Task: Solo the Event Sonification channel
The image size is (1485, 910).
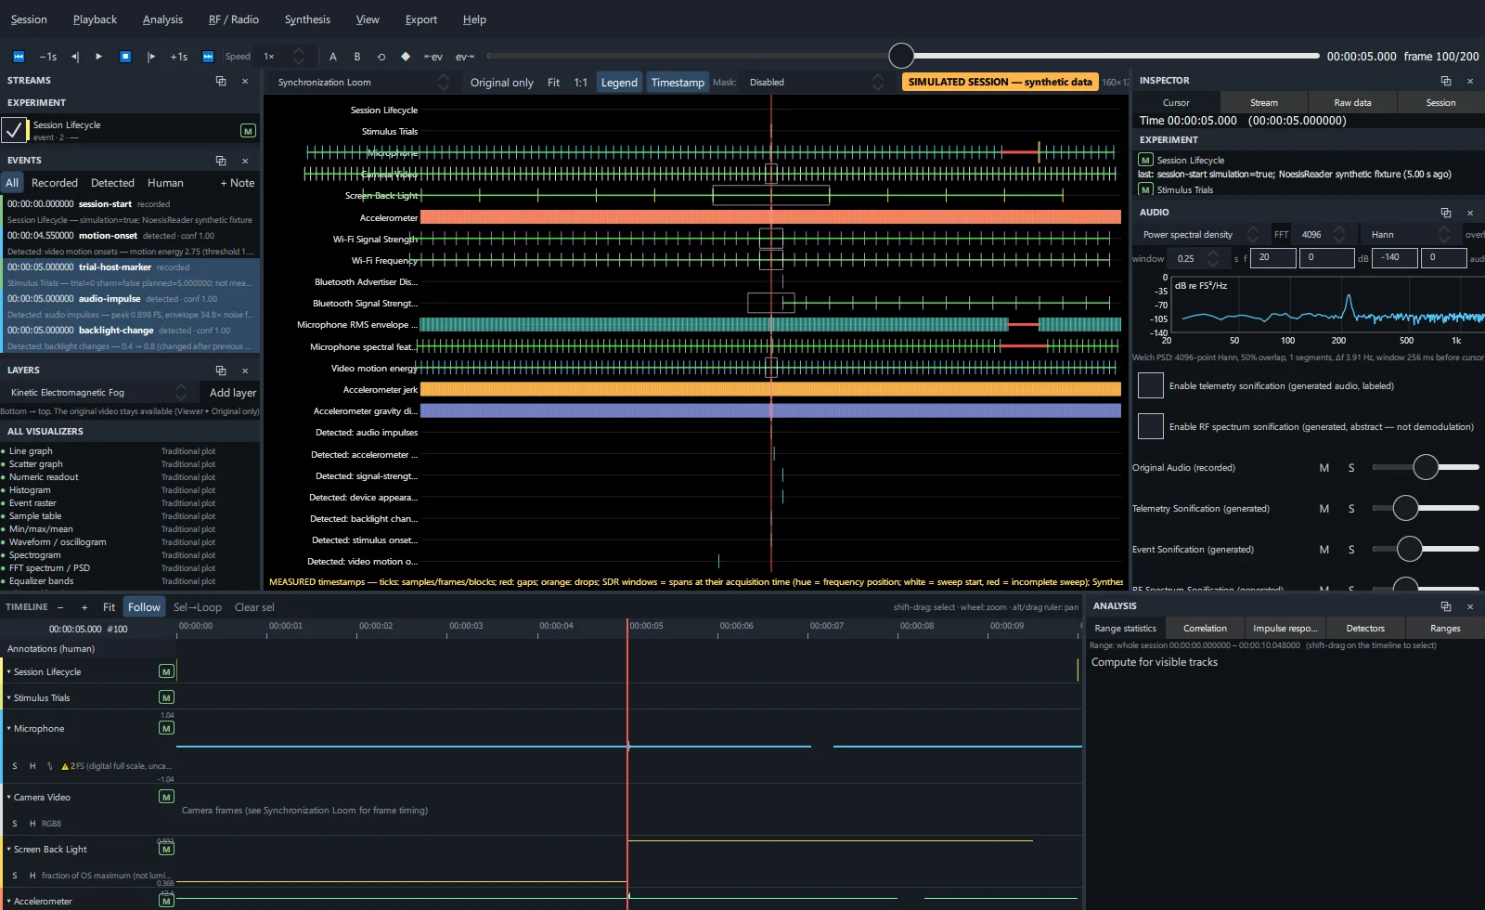Action: (x=1351, y=550)
